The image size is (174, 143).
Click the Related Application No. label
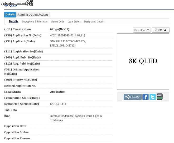pos(20,86)
